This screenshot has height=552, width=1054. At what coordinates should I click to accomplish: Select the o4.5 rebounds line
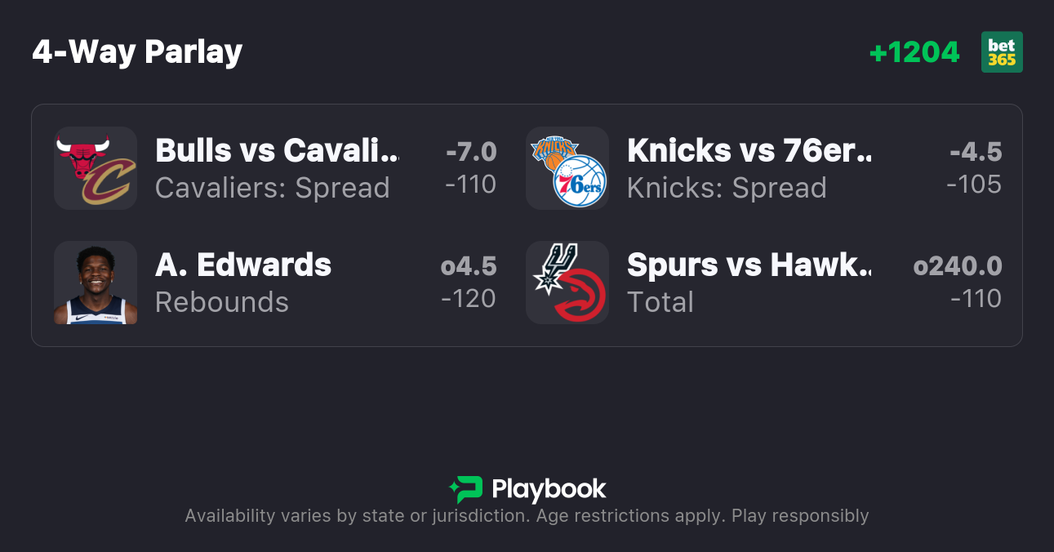[469, 266]
